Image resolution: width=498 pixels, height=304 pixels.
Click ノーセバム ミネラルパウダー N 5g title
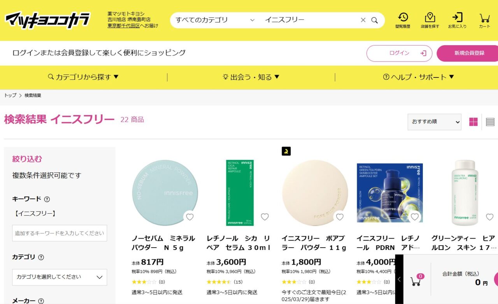point(163,243)
